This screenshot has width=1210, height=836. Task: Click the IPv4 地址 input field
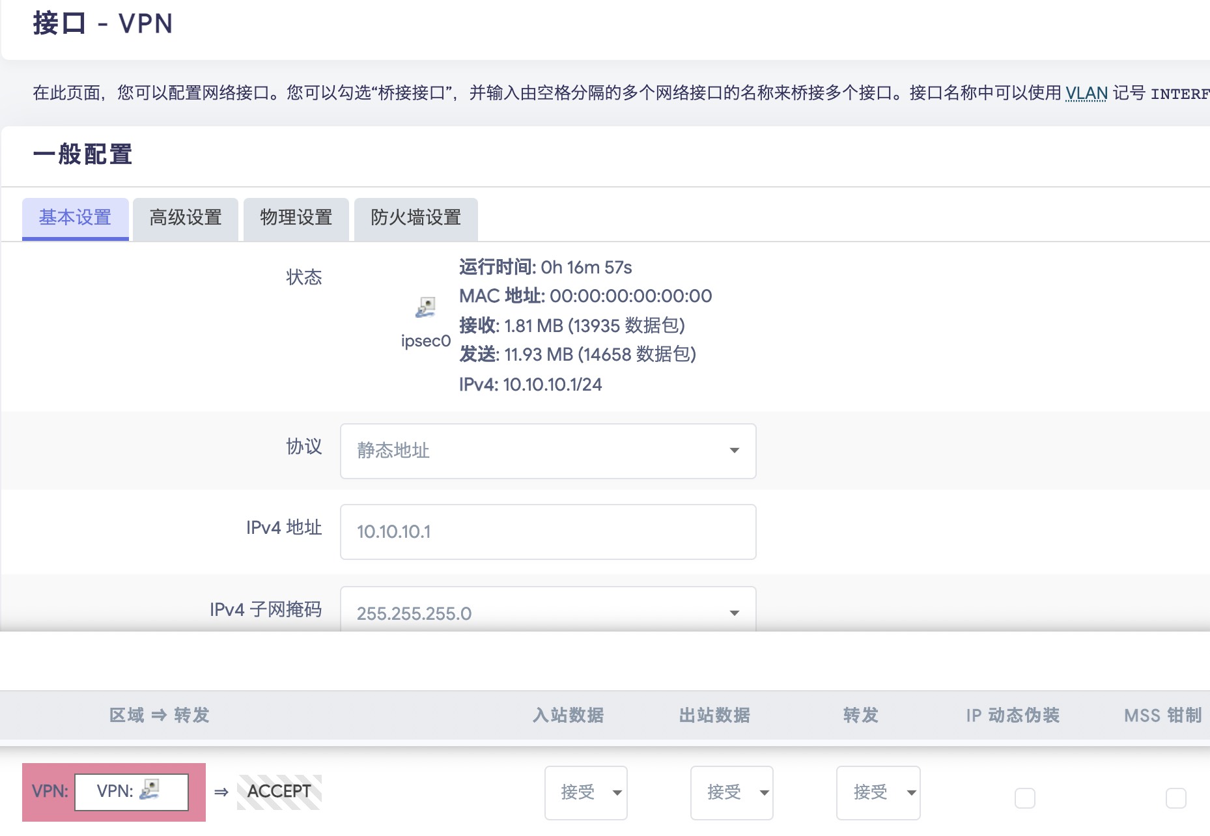click(548, 532)
